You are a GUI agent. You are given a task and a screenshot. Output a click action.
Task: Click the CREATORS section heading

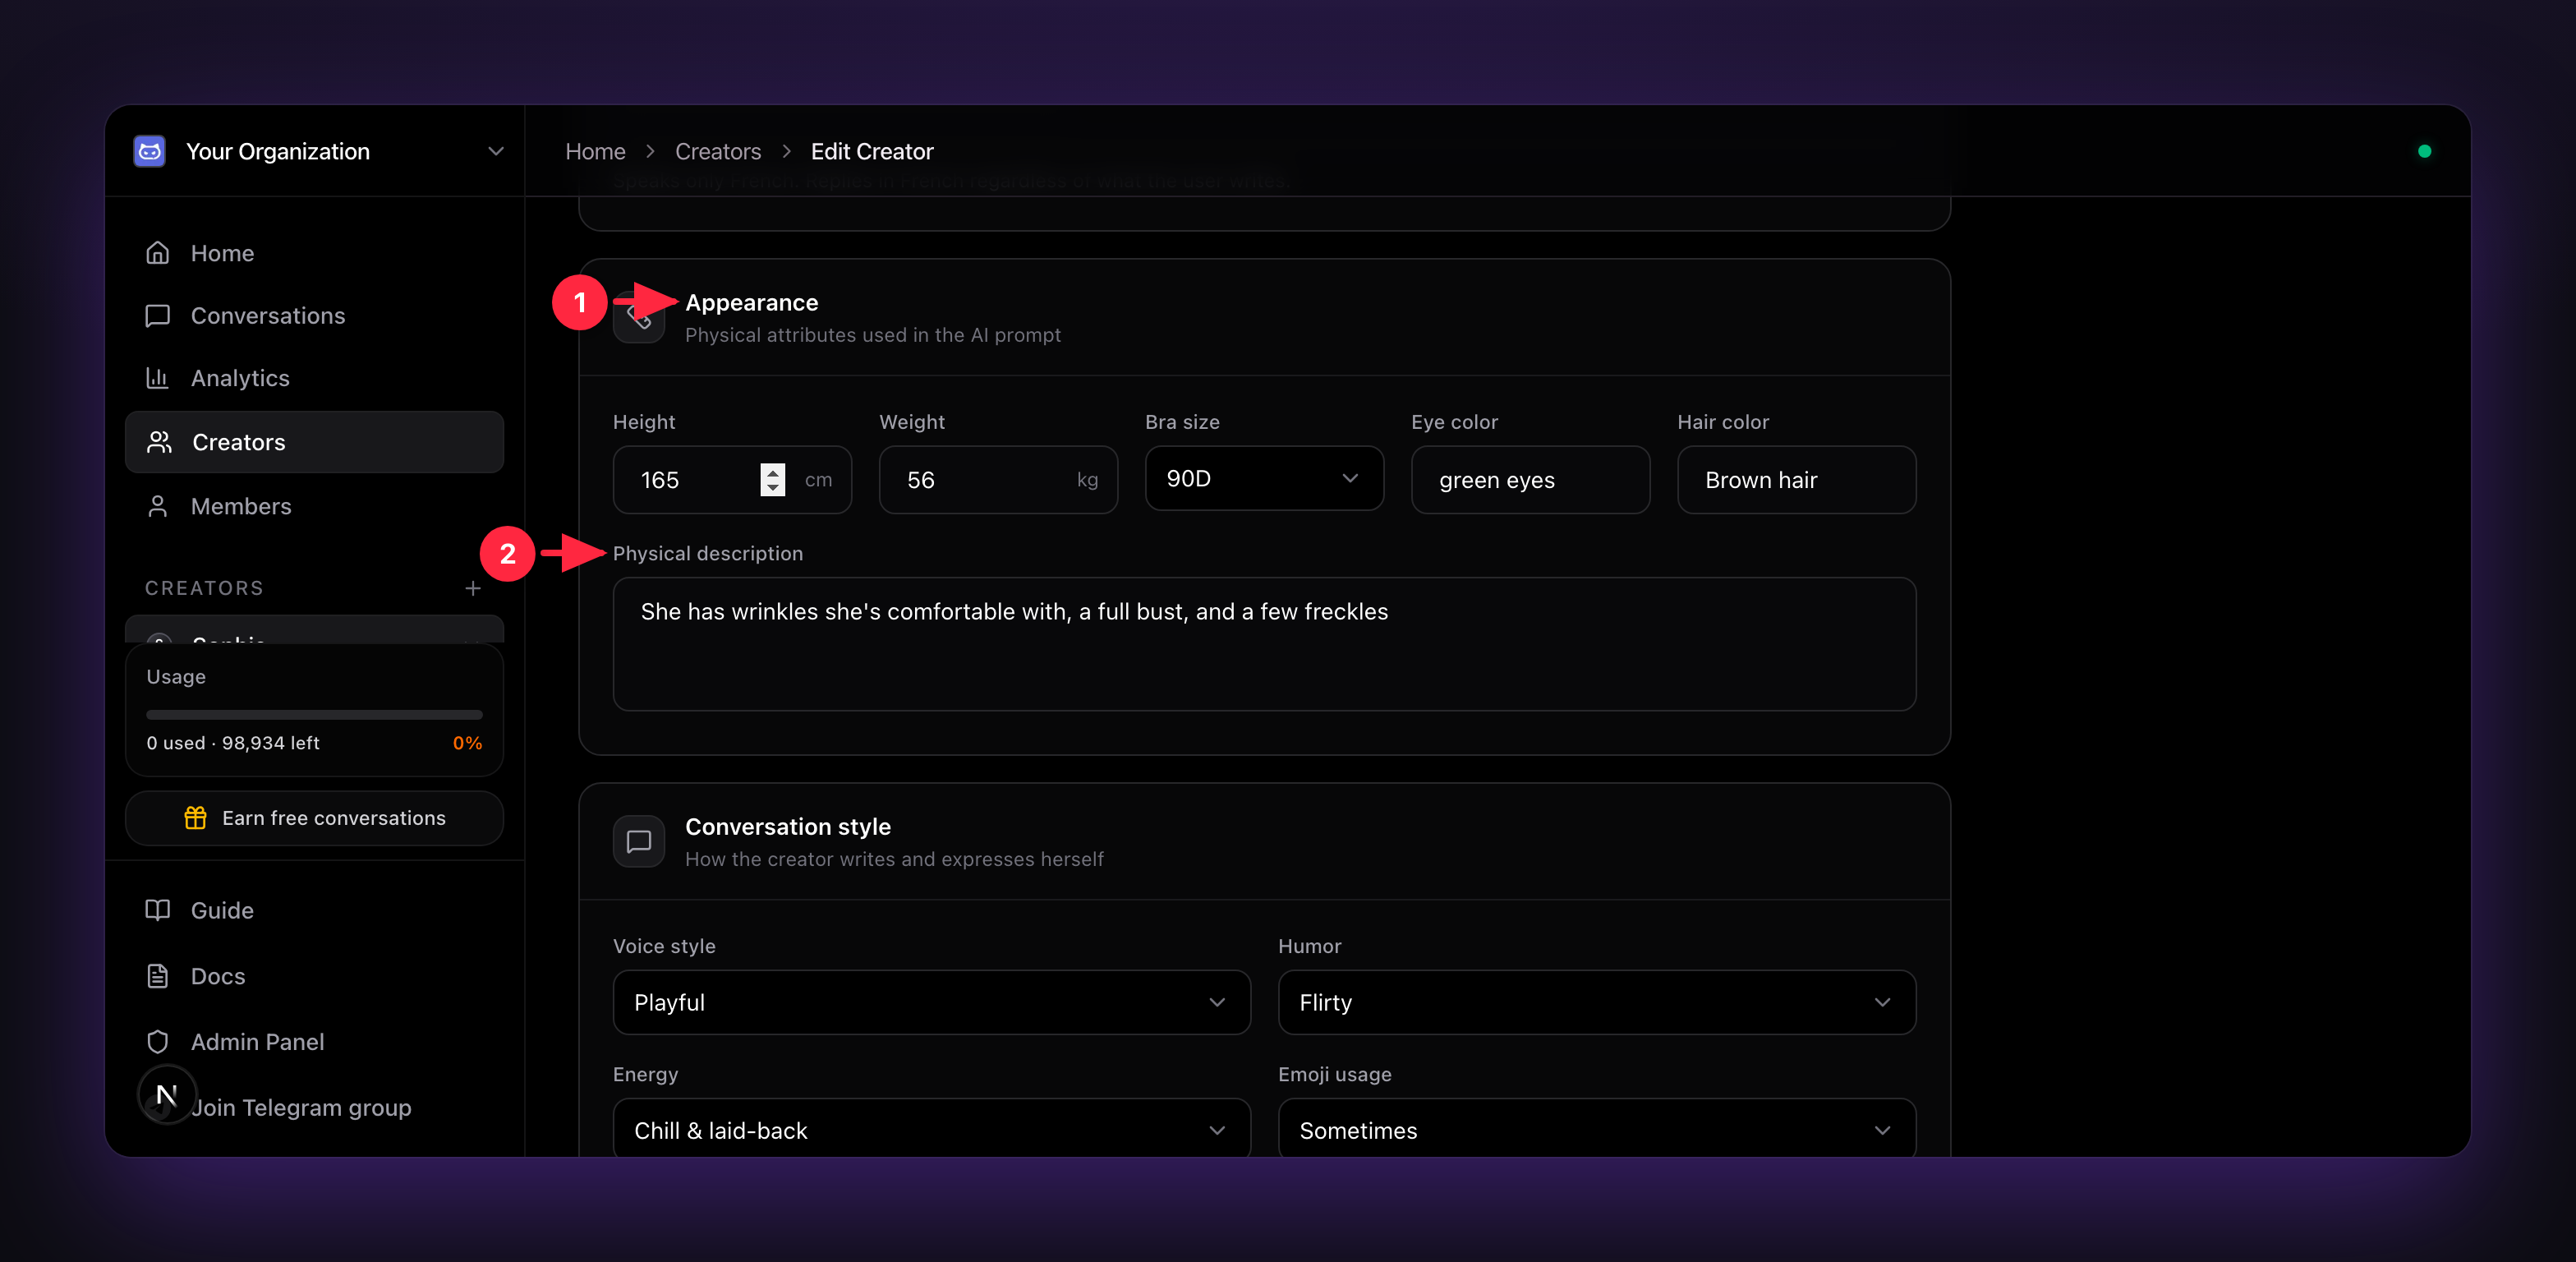(204, 588)
